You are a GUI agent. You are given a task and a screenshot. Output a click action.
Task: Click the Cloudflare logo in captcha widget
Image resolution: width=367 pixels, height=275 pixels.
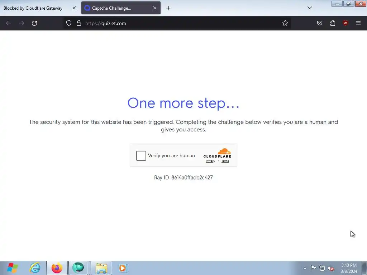217,153
